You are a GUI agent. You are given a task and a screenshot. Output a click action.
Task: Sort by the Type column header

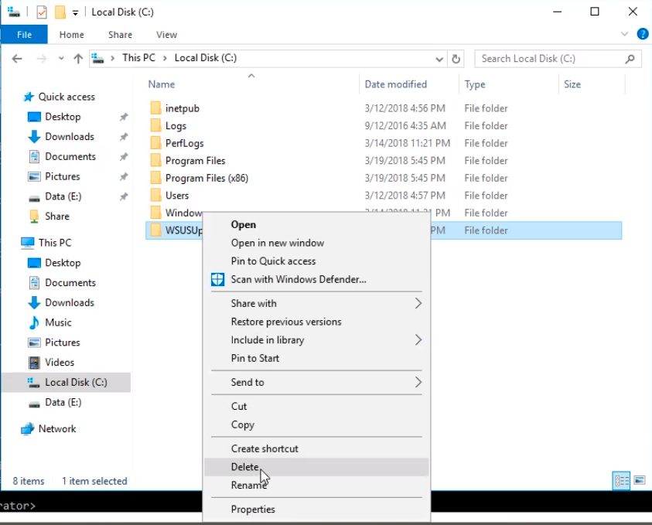pos(475,84)
